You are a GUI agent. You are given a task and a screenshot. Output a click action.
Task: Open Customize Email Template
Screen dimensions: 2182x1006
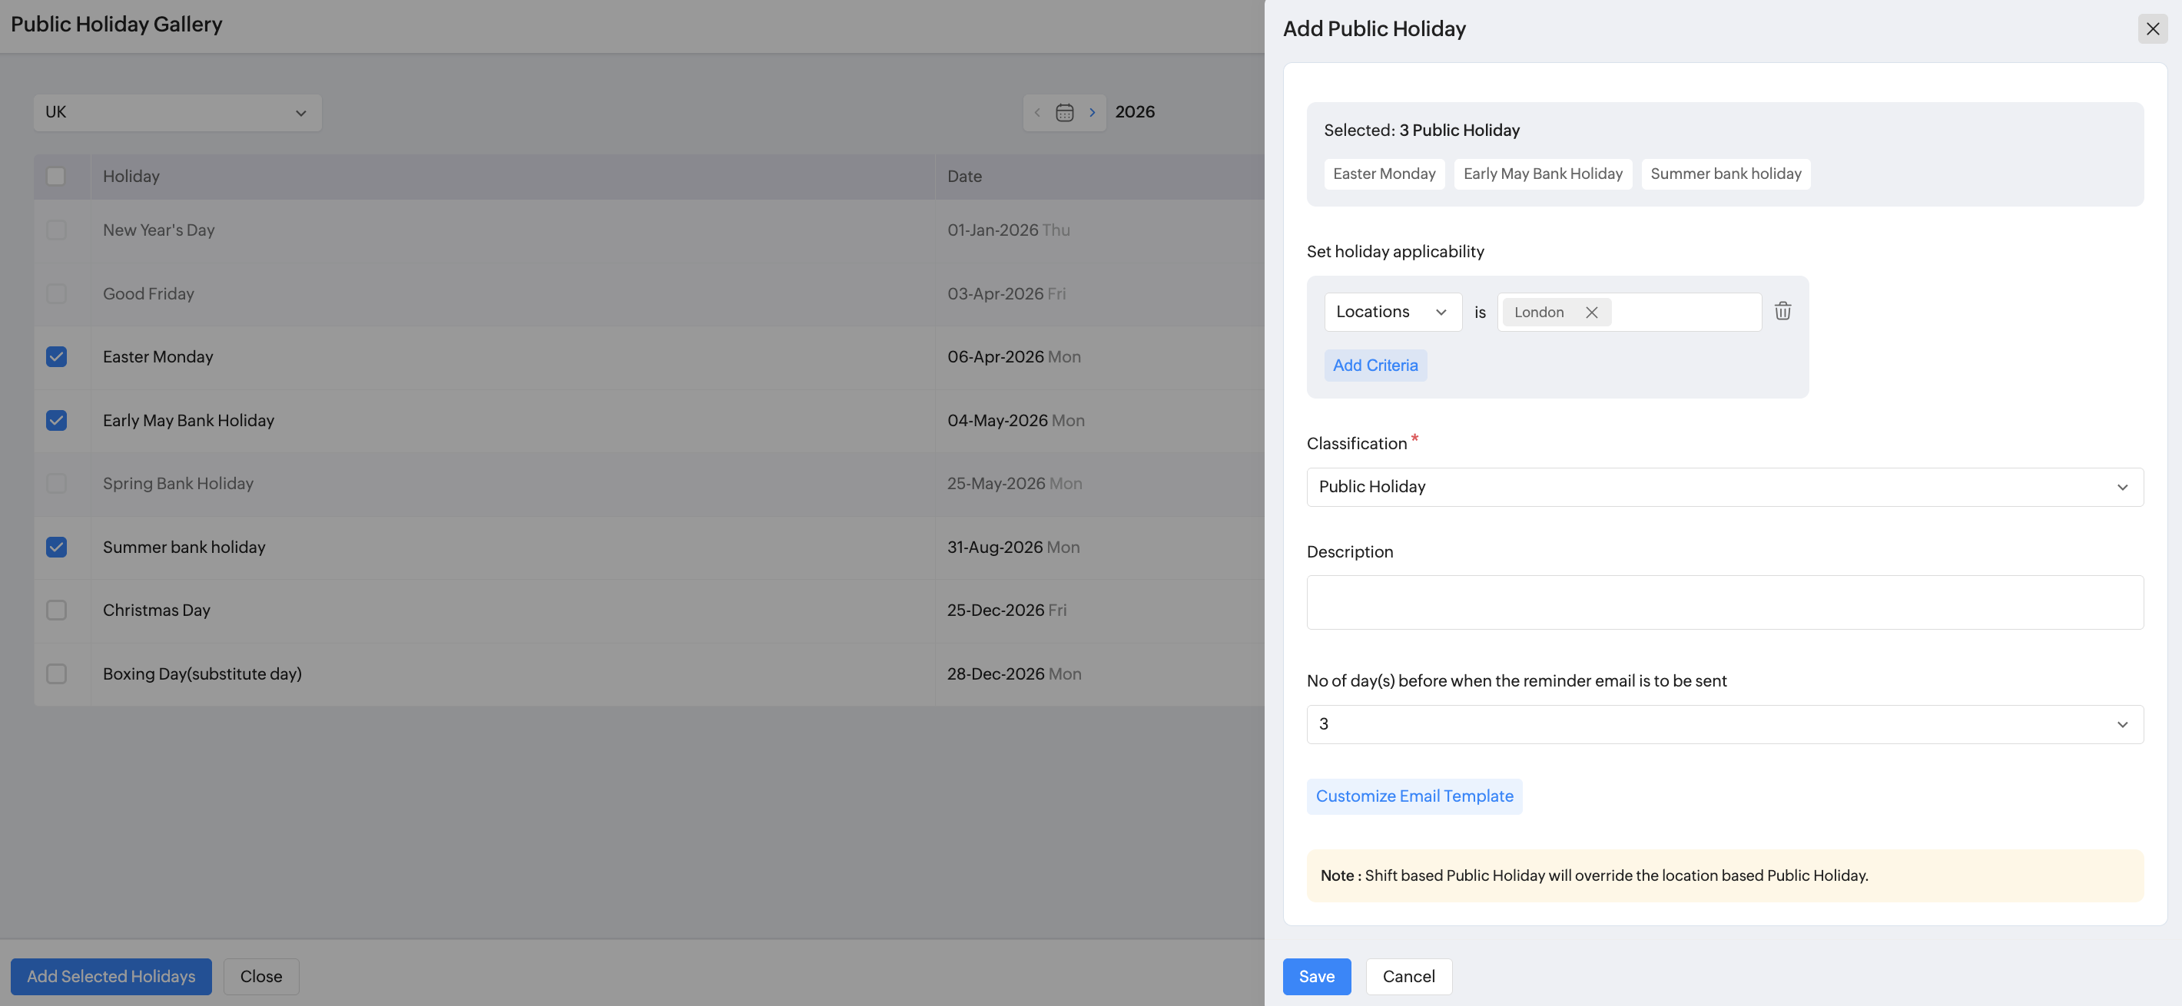1414,796
